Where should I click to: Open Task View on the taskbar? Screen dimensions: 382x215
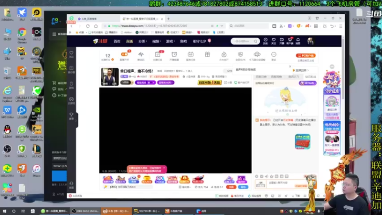(23, 211)
